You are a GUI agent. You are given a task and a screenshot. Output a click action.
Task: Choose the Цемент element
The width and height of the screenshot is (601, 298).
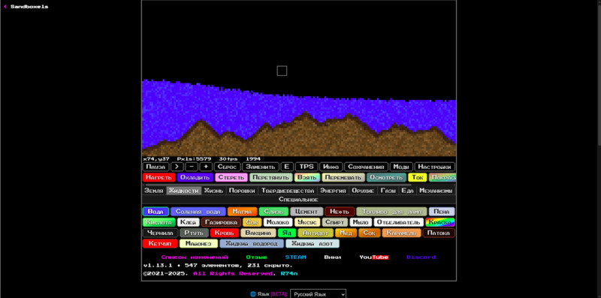tap(307, 212)
